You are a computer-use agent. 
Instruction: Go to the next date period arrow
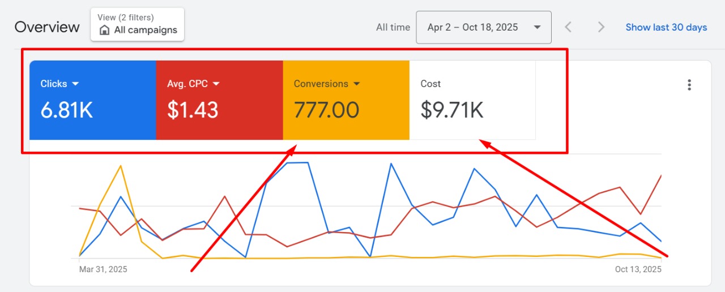coord(601,27)
